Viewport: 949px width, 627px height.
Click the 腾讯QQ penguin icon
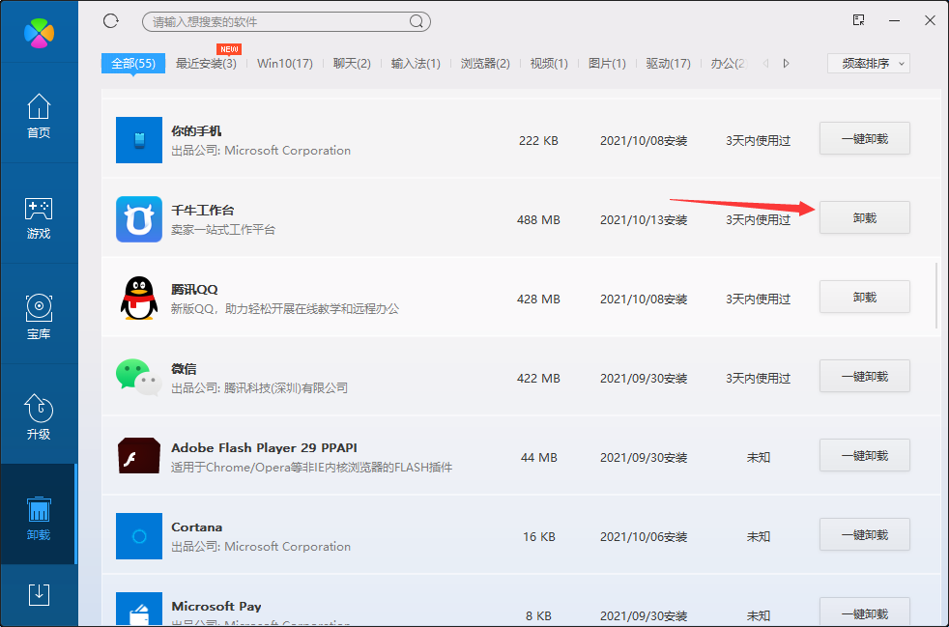coord(139,298)
